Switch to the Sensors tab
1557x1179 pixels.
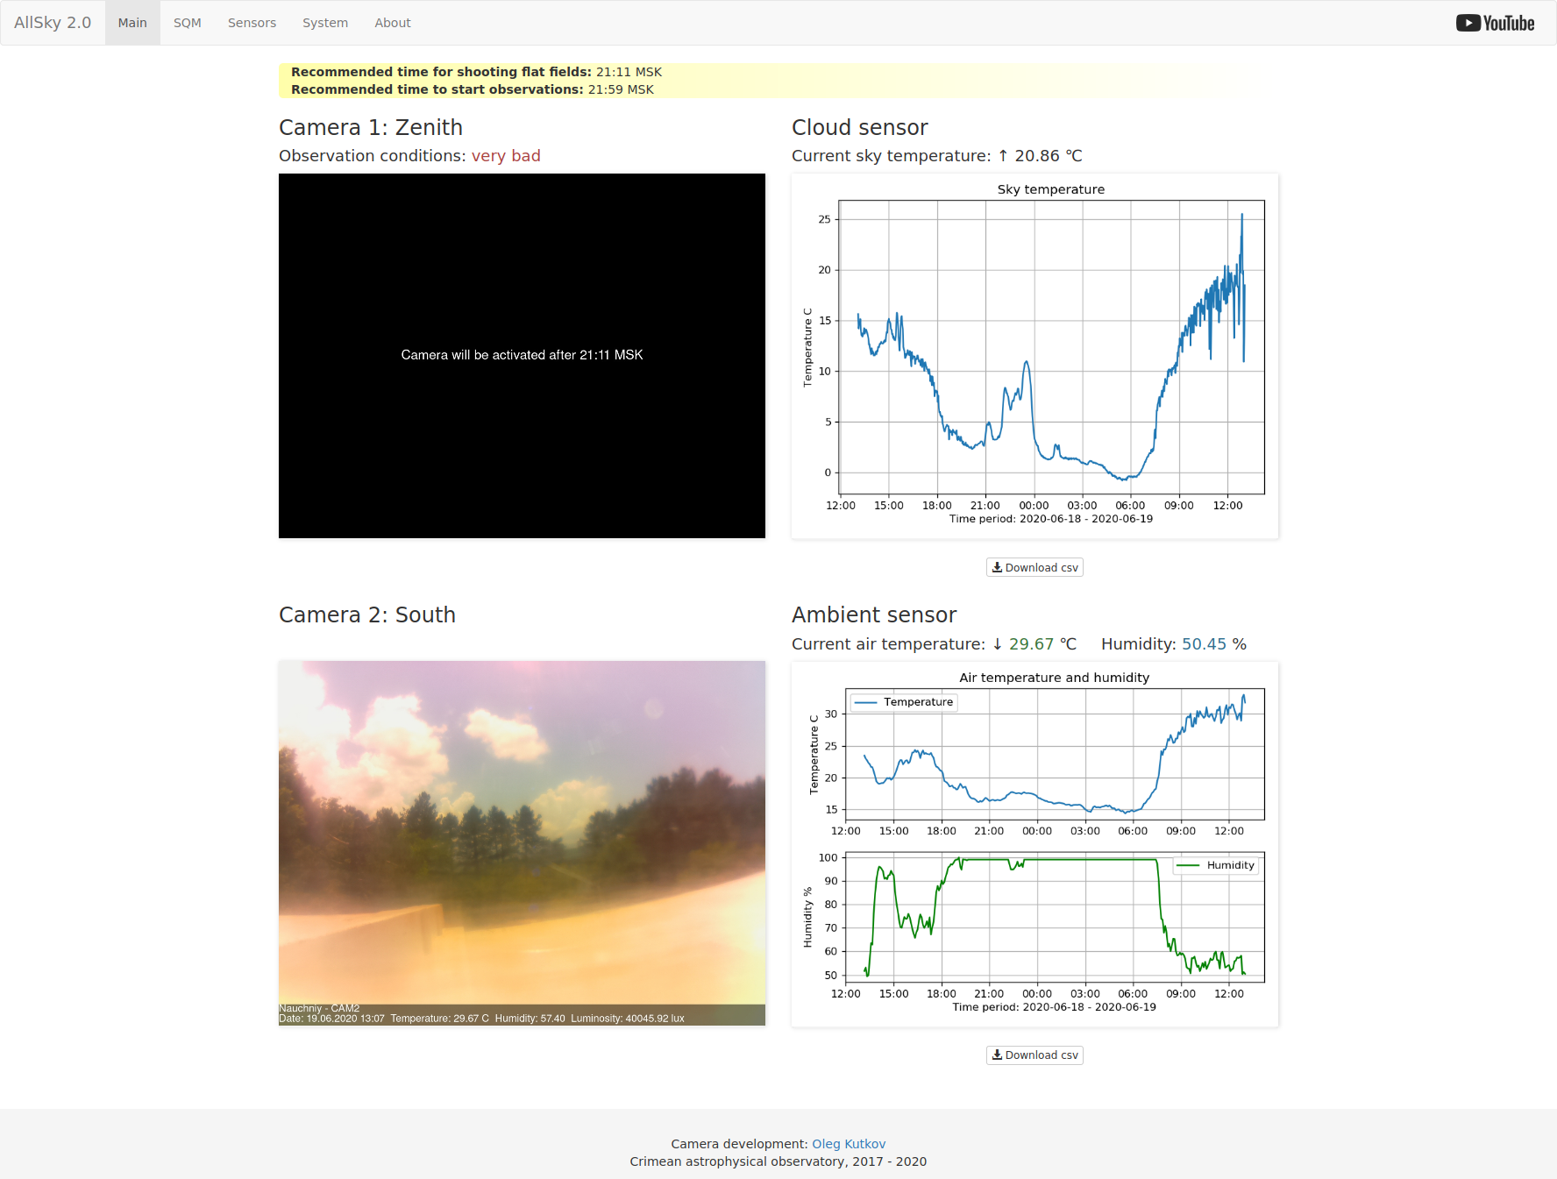(252, 23)
